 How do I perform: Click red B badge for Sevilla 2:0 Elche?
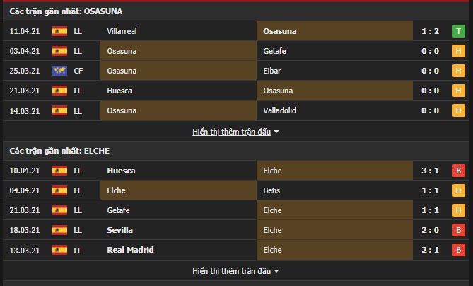[459, 230]
